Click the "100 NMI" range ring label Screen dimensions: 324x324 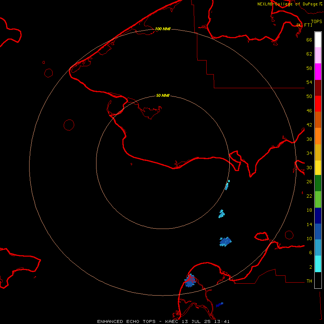[163, 29]
